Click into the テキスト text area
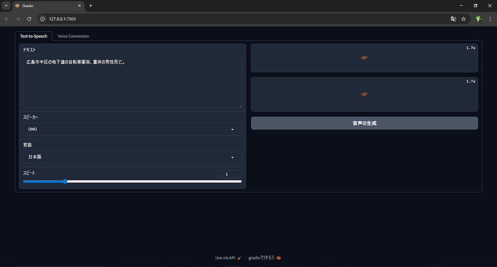The image size is (497, 267). (x=132, y=82)
